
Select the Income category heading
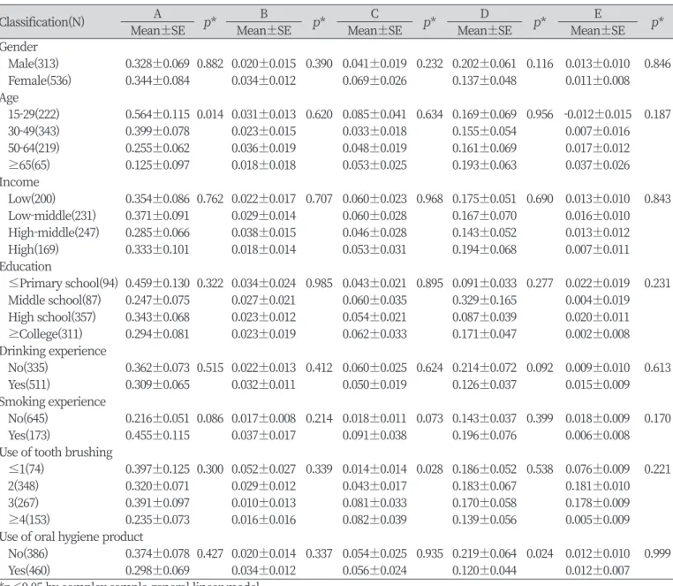click(19, 182)
